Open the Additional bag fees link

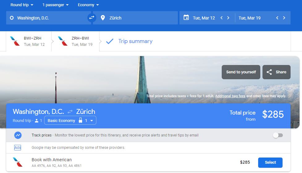click(x=230, y=96)
